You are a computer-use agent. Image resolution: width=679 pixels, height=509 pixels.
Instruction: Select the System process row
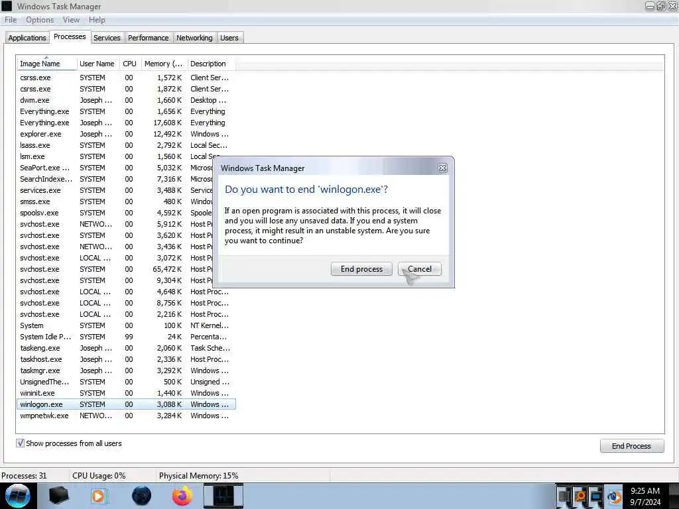[x=126, y=325]
